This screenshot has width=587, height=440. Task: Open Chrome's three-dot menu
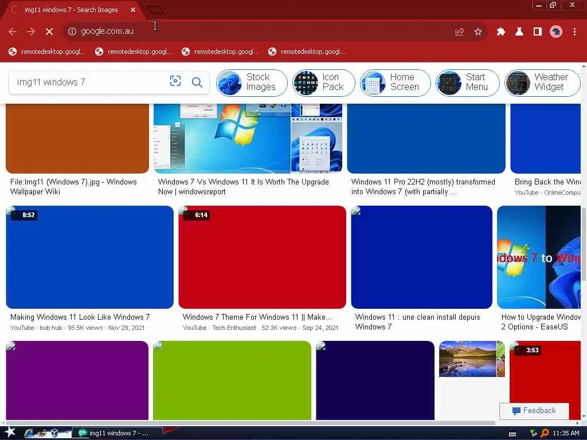tap(574, 32)
